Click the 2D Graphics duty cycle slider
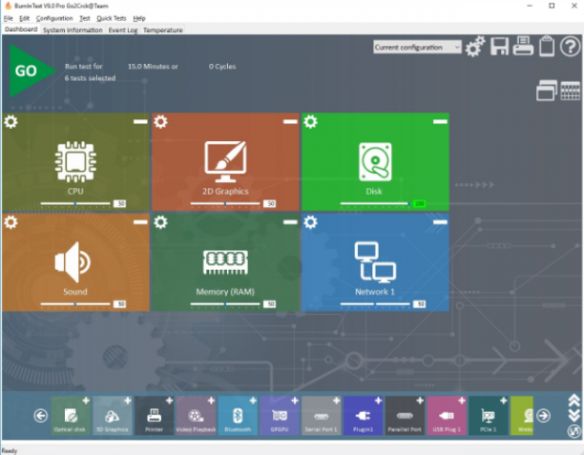The height and width of the screenshot is (455, 584). point(225,204)
